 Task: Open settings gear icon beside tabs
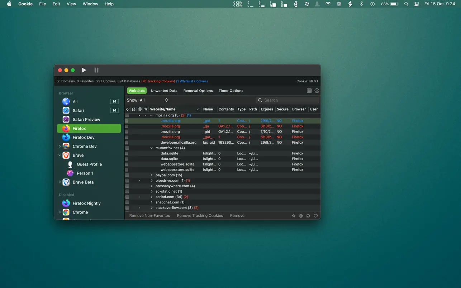pos(317,91)
